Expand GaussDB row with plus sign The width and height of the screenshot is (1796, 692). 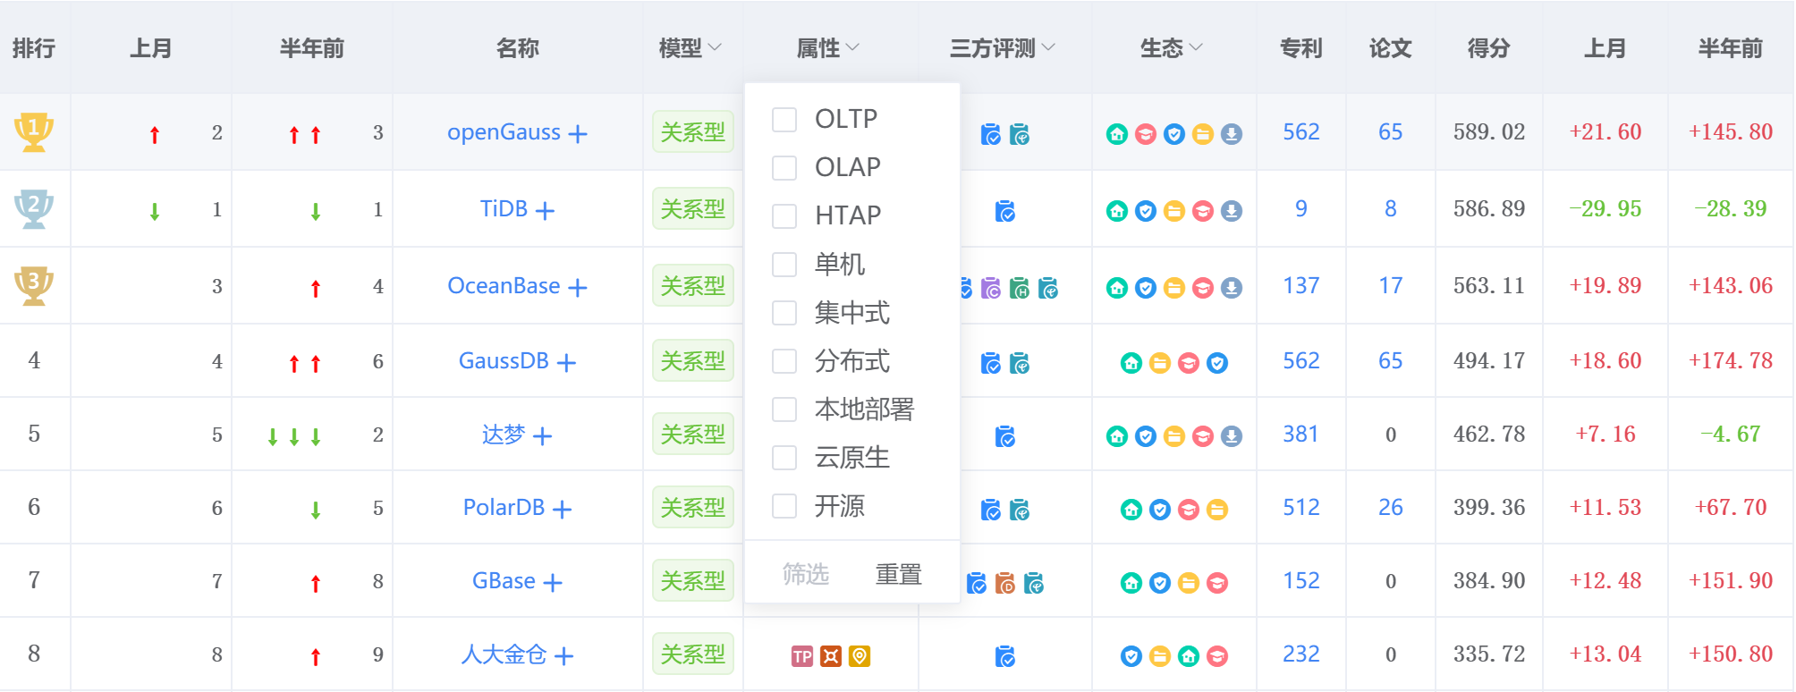(566, 363)
